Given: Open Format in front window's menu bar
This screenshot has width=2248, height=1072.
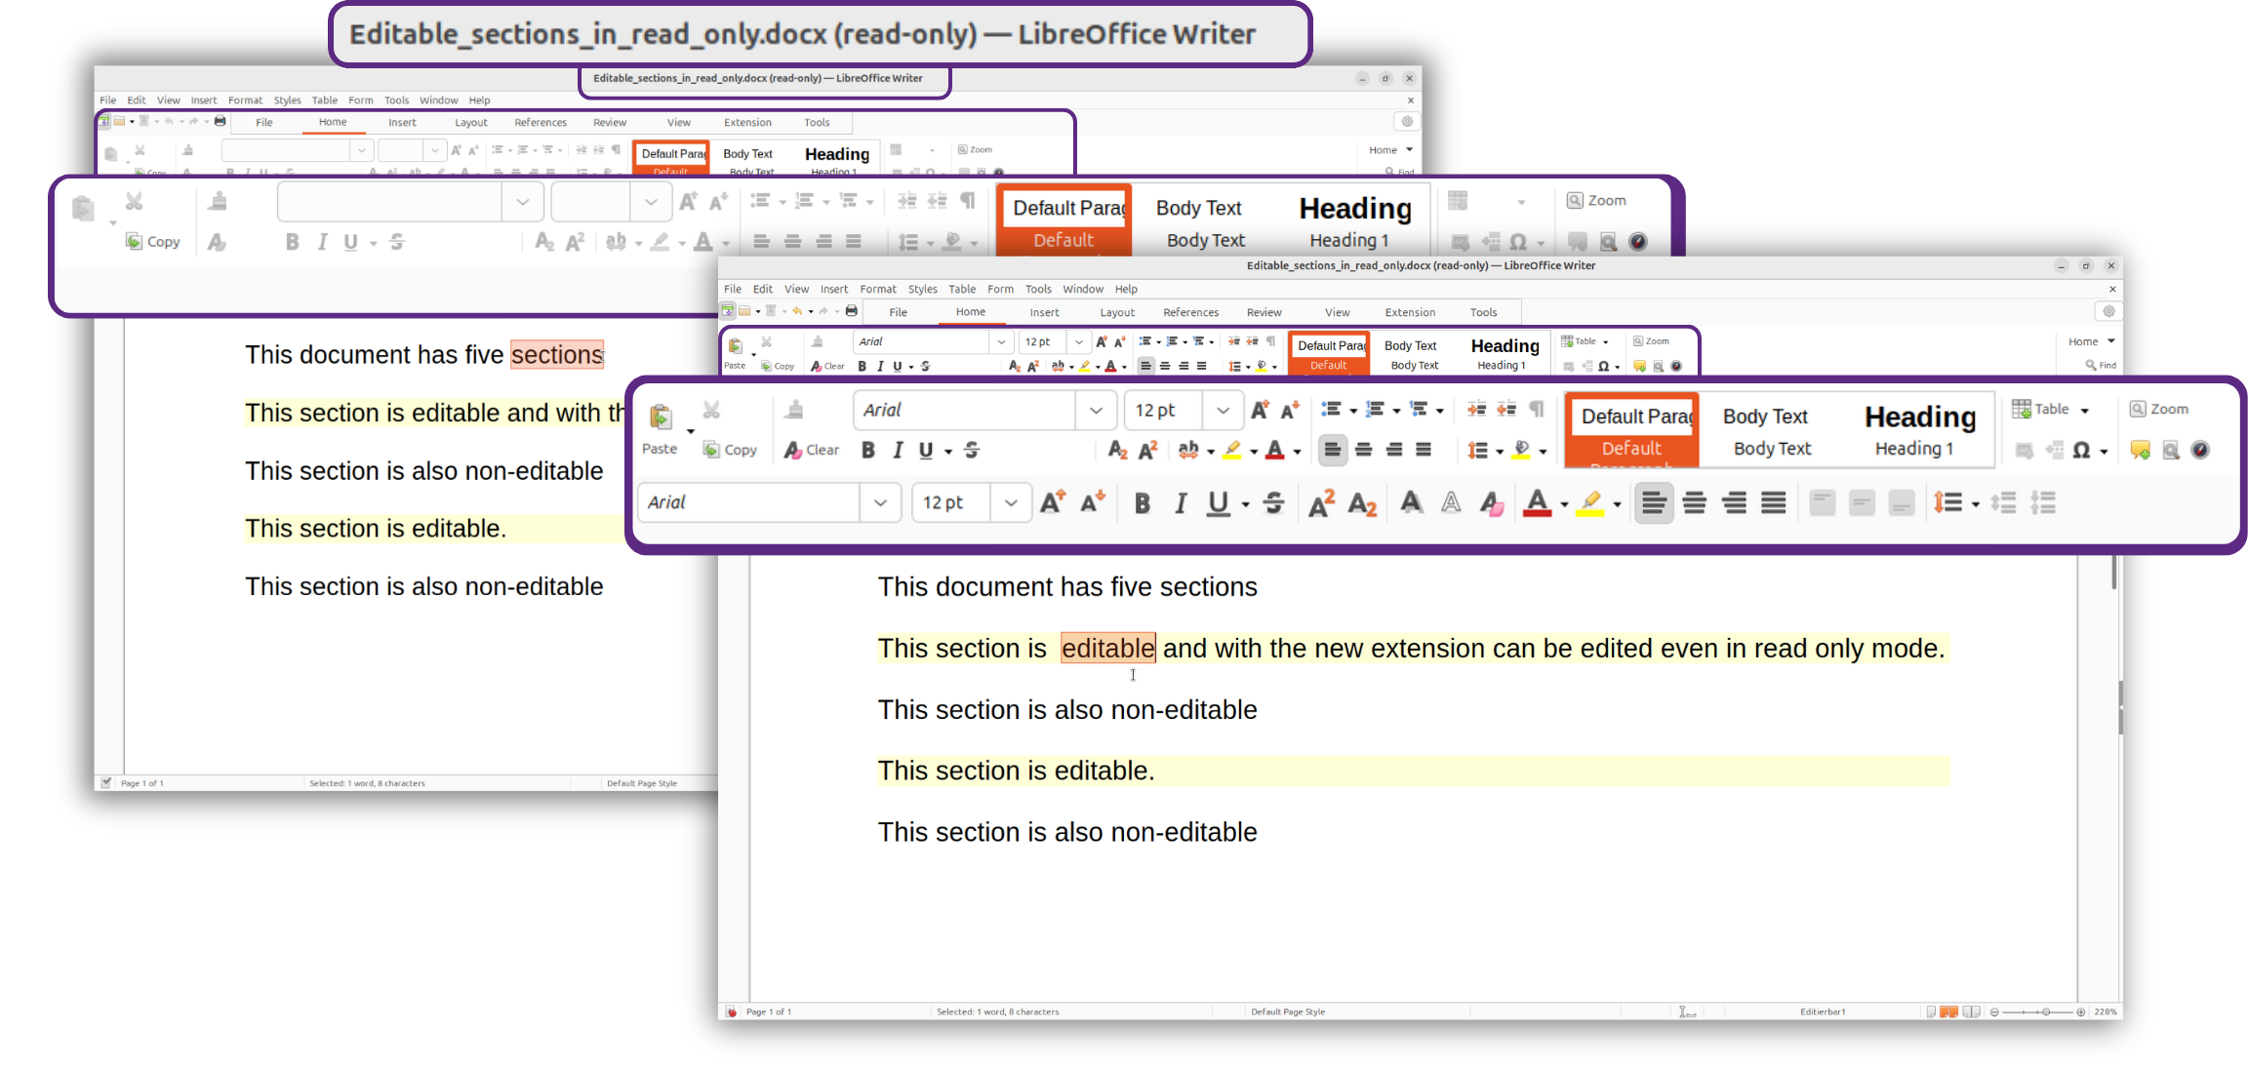Looking at the screenshot, I should pos(878,289).
